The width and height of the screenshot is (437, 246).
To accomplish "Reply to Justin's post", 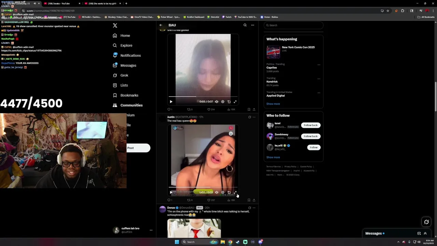I will [x=169, y=200].
